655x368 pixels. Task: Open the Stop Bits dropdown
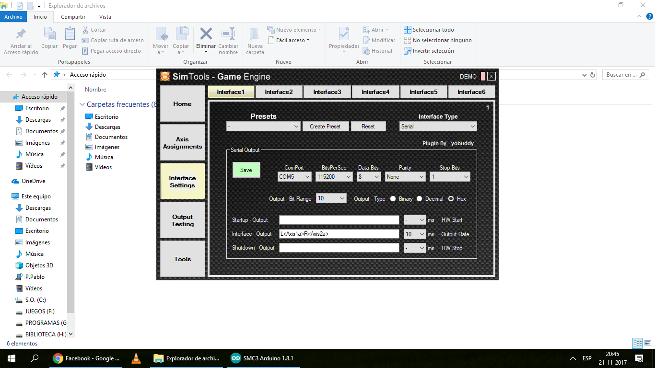coord(450,177)
